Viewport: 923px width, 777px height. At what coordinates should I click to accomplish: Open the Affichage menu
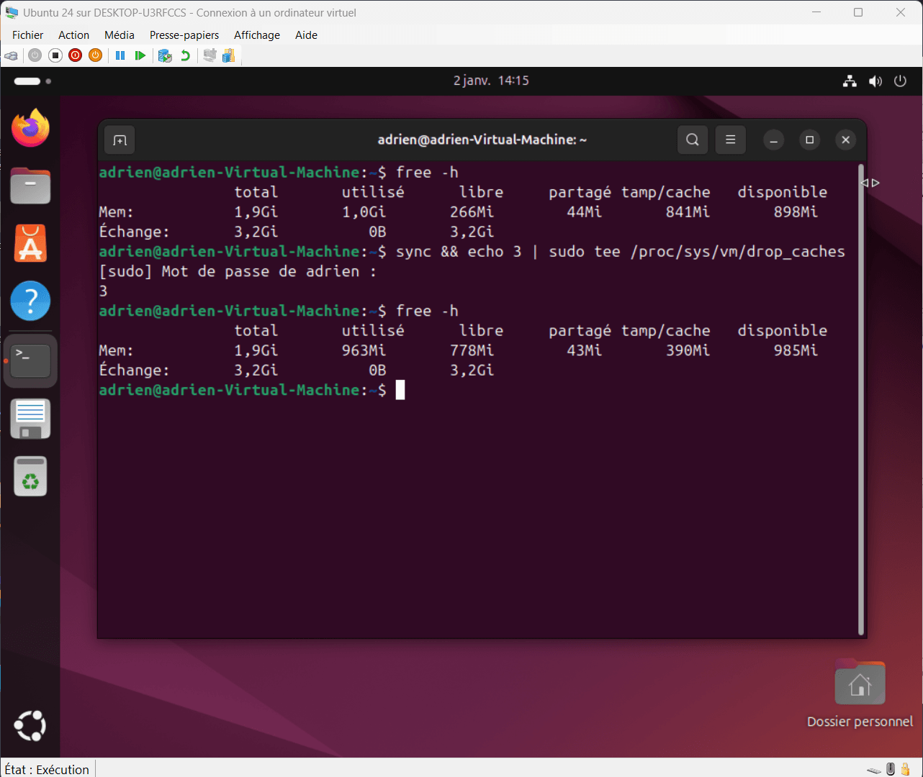tap(257, 35)
